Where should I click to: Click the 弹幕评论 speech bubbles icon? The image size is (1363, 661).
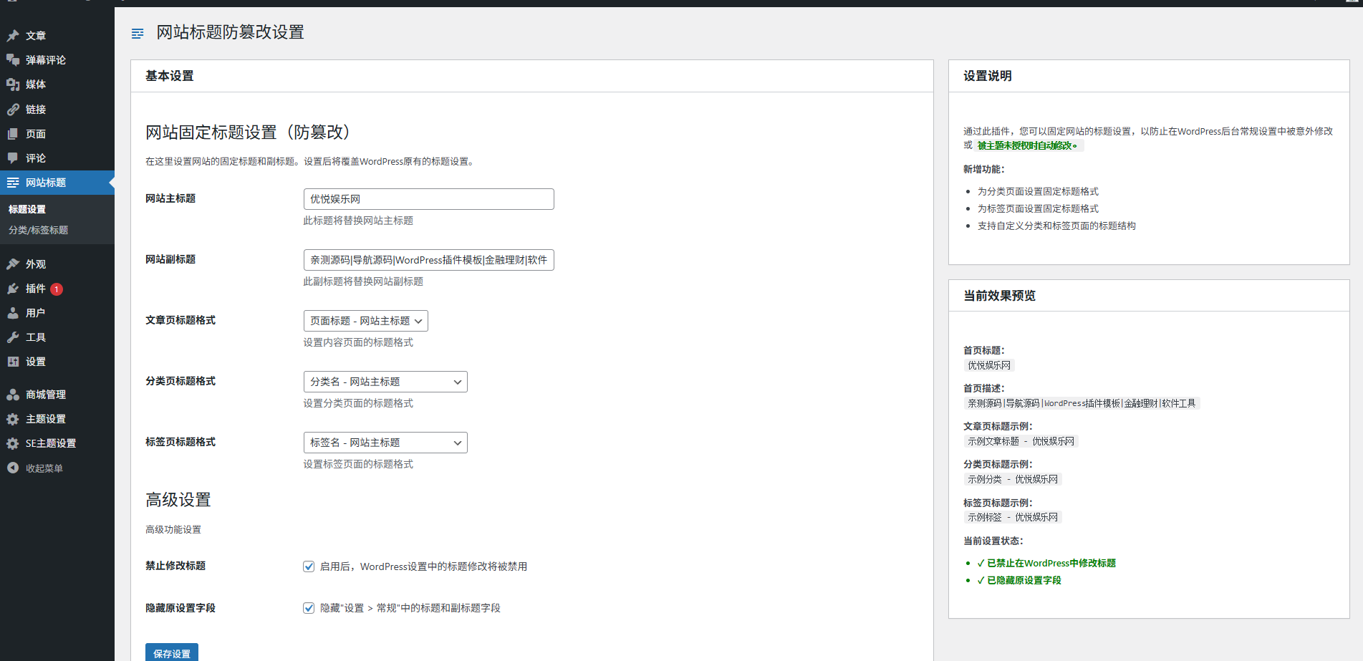(x=13, y=60)
